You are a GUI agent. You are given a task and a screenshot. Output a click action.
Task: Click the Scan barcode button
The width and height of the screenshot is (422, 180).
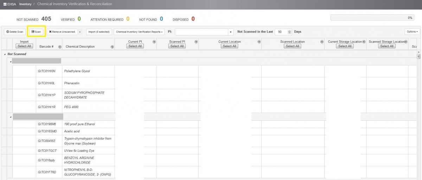[36, 32]
